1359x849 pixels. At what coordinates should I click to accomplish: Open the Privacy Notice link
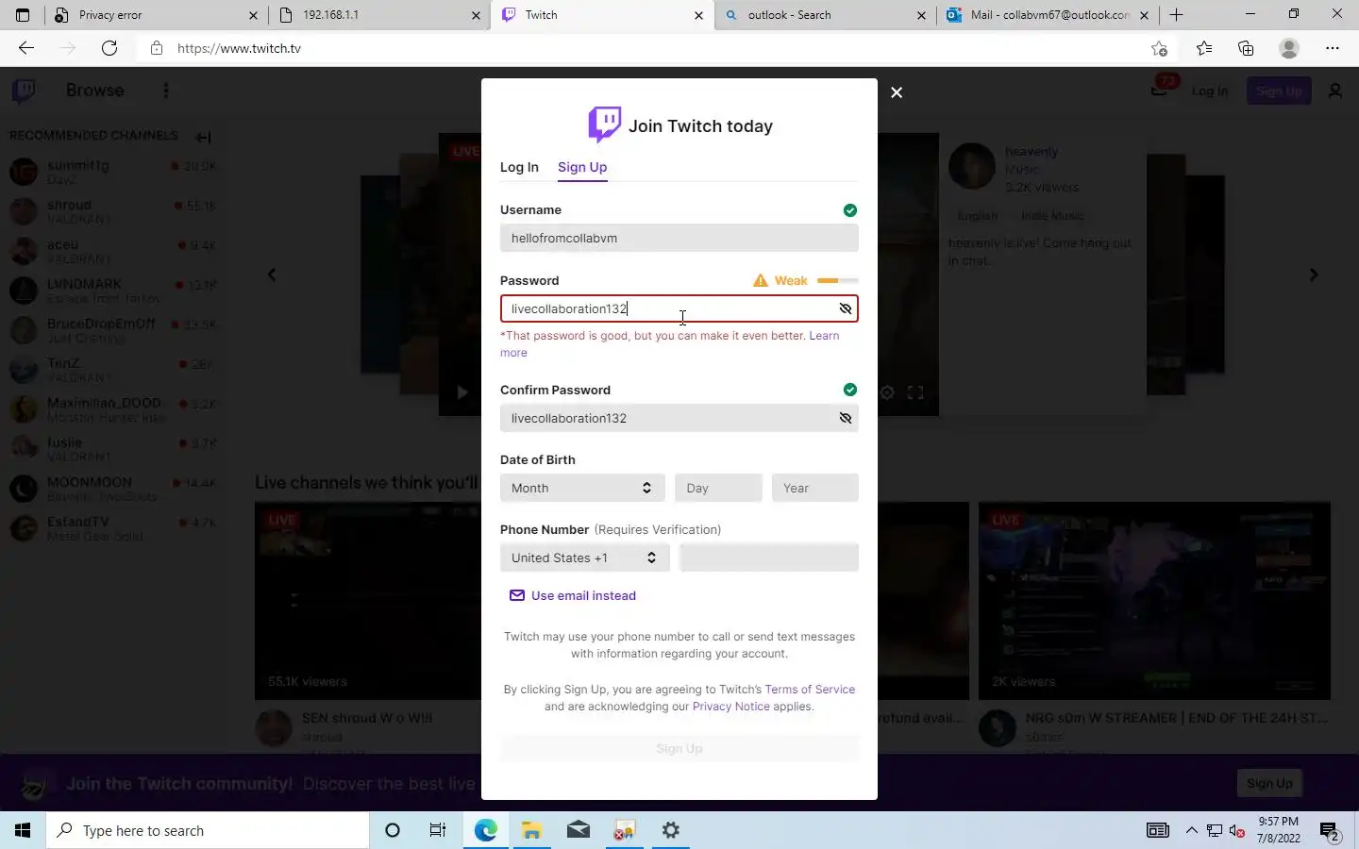coord(731,707)
